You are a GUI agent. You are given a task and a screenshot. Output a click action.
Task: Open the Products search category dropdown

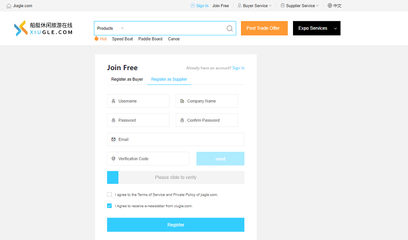pyautogui.click(x=110, y=29)
